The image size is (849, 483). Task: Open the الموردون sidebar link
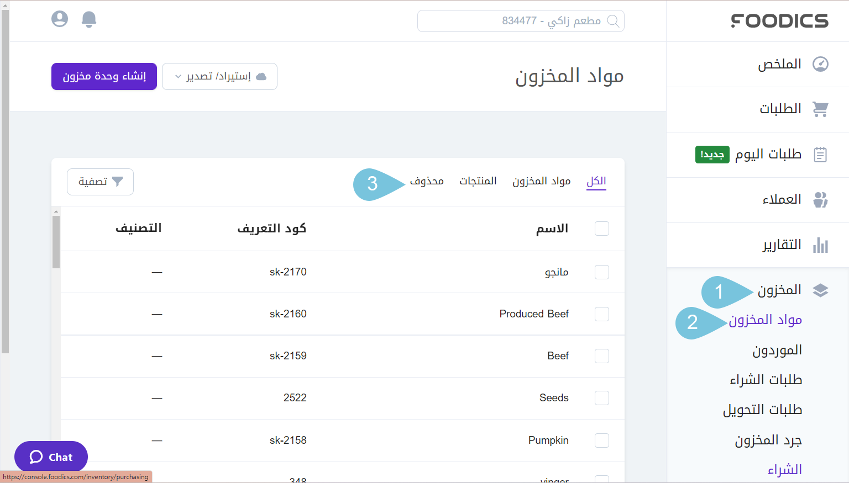click(x=777, y=351)
